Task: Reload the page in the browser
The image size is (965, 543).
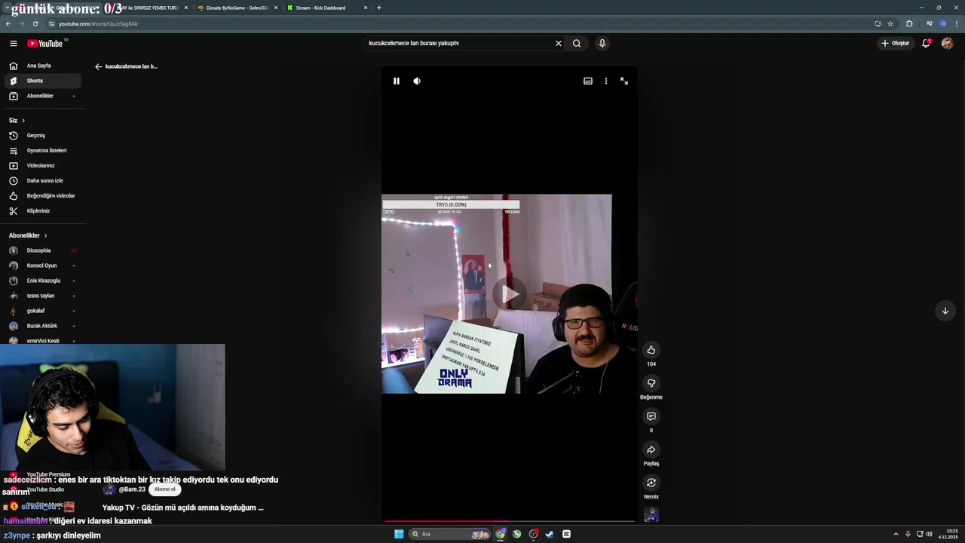Action: coord(35,23)
